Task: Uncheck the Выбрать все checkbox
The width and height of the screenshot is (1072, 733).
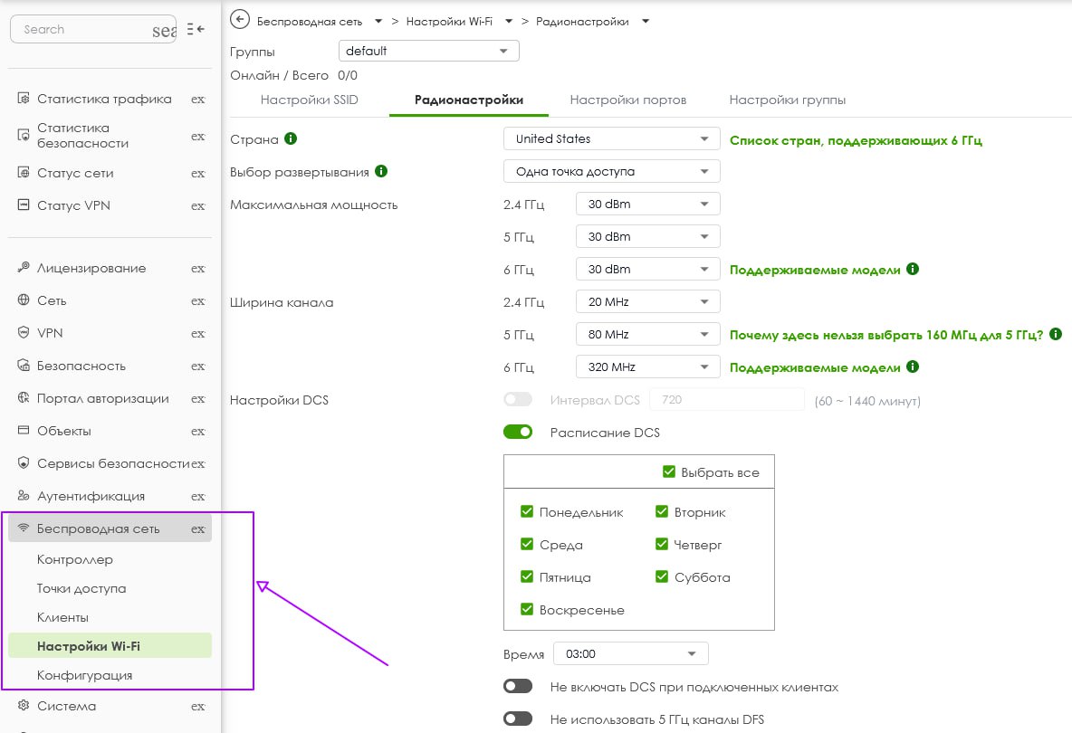Action: pyautogui.click(x=668, y=471)
